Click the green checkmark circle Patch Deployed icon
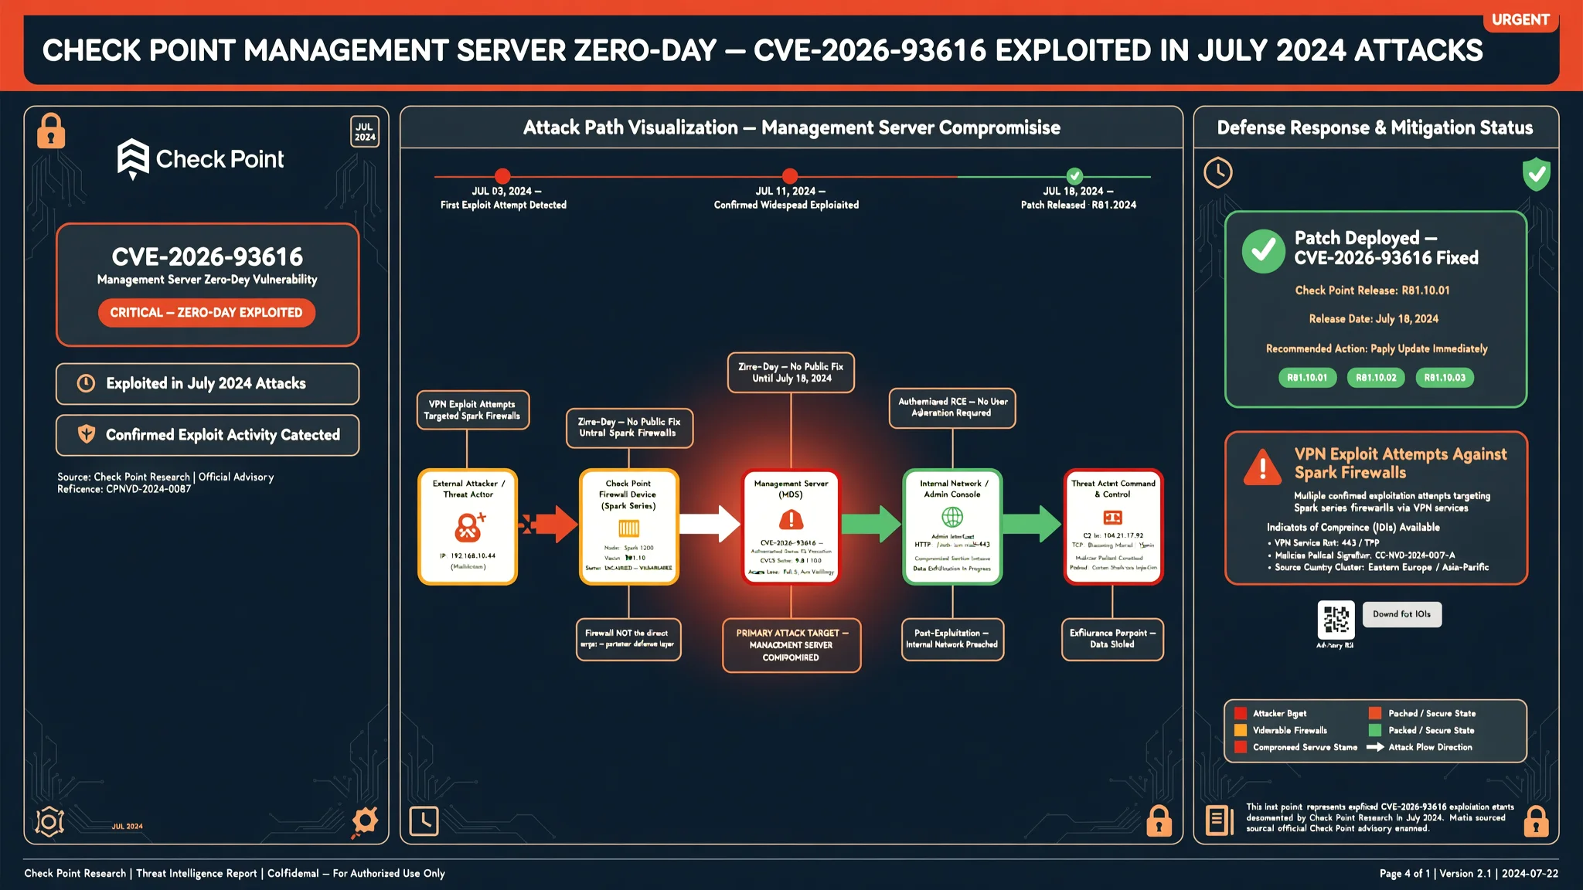Viewport: 1583px width, 890px height. [1264, 250]
